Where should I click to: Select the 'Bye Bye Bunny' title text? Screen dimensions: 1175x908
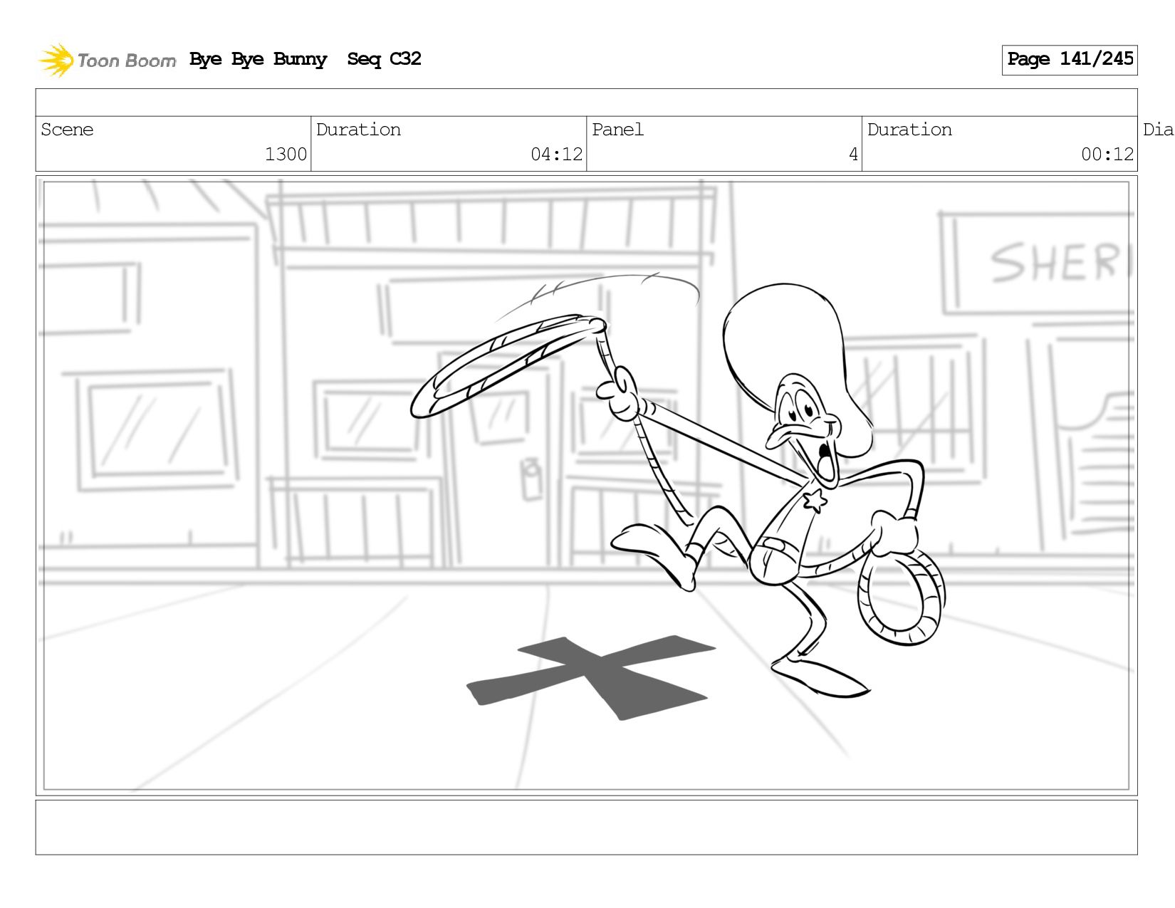(x=258, y=59)
